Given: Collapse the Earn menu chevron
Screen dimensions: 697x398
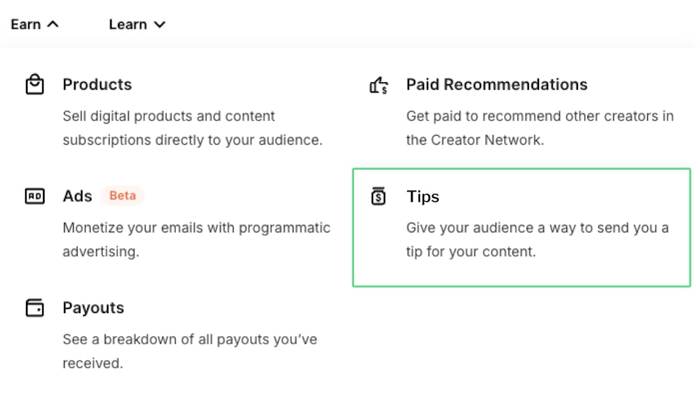Looking at the screenshot, I should [53, 24].
